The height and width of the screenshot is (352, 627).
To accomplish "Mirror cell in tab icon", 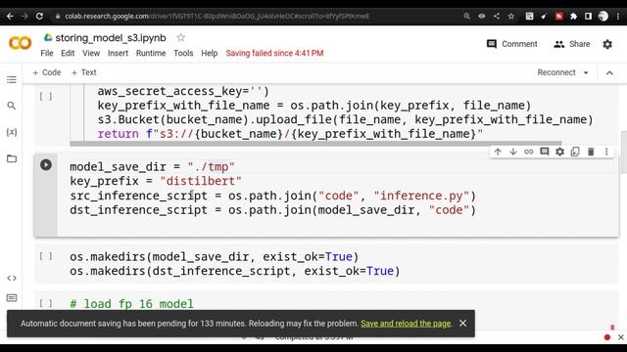I will click(575, 152).
